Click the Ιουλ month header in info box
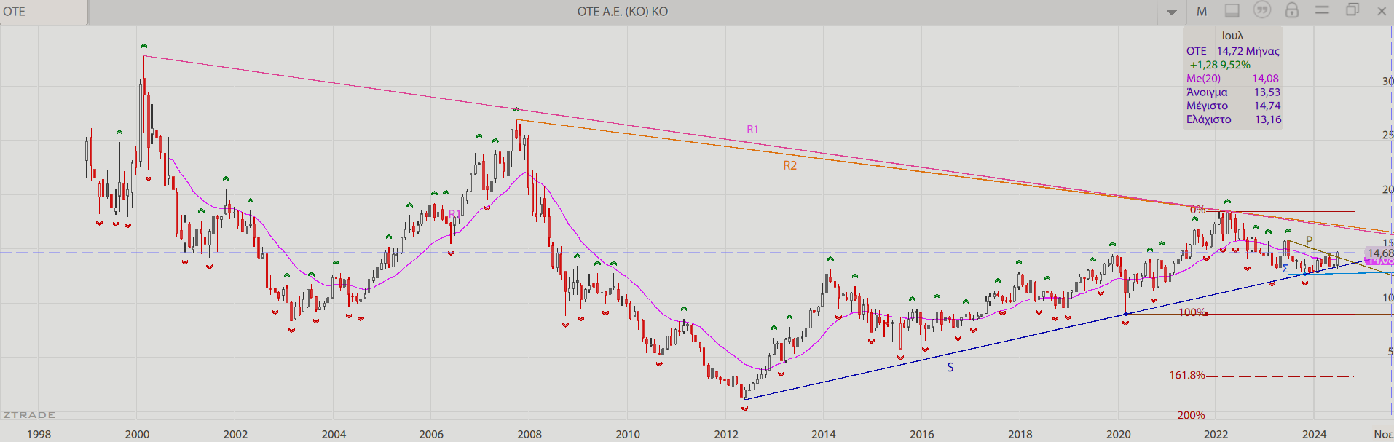 (1232, 36)
